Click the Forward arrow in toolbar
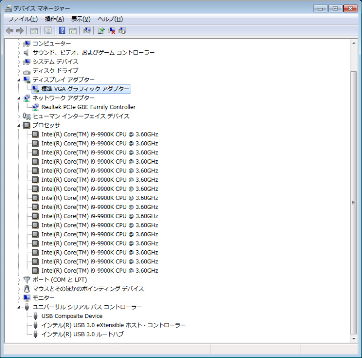The image size is (362, 358). (20, 30)
